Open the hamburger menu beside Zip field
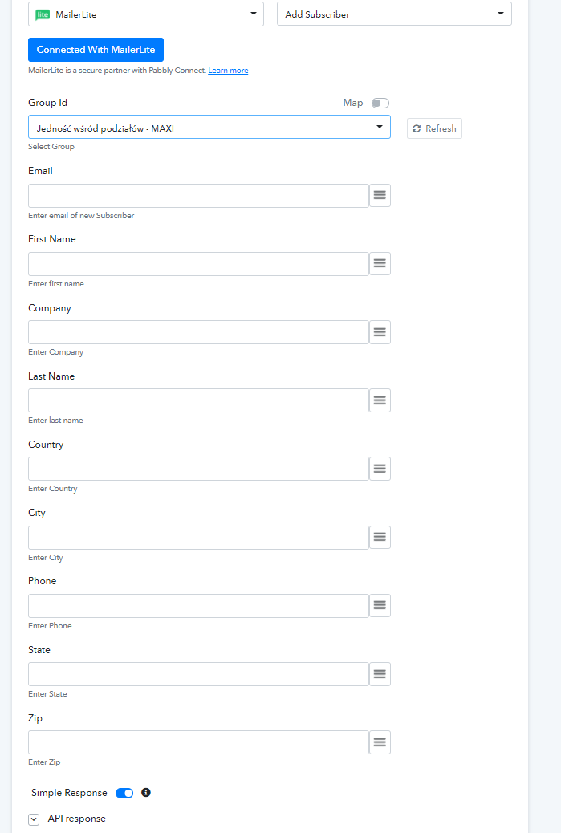Image resolution: width=561 pixels, height=833 pixels. [380, 742]
